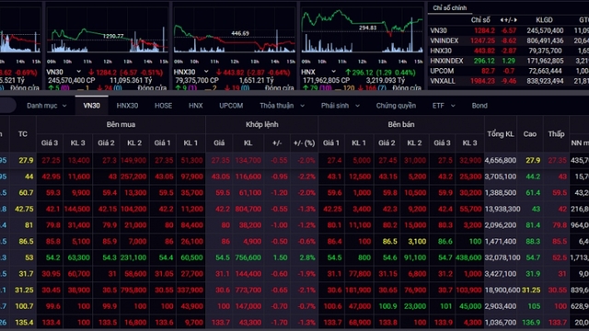Viewport: 589px width, 331px height.
Task: Switch to the HNX30 tab
Action: point(127,106)
